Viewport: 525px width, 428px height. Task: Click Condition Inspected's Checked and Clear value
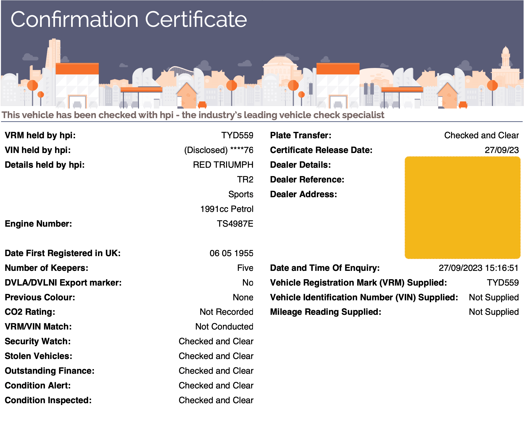click(x=216, y=400)
